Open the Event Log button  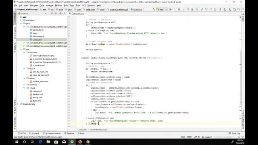[x=235, y=133]
